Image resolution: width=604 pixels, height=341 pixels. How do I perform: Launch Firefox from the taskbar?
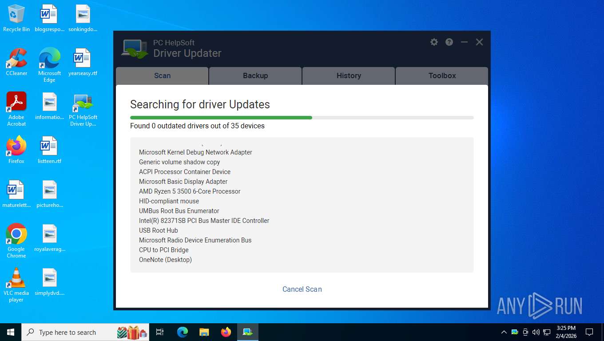(226, 332)
